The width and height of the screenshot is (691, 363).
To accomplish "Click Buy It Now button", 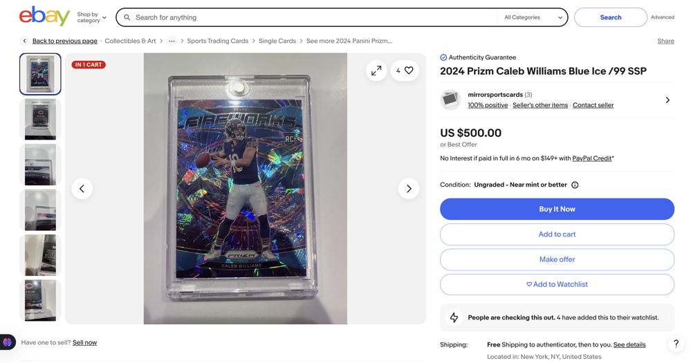I will point(557,210).
